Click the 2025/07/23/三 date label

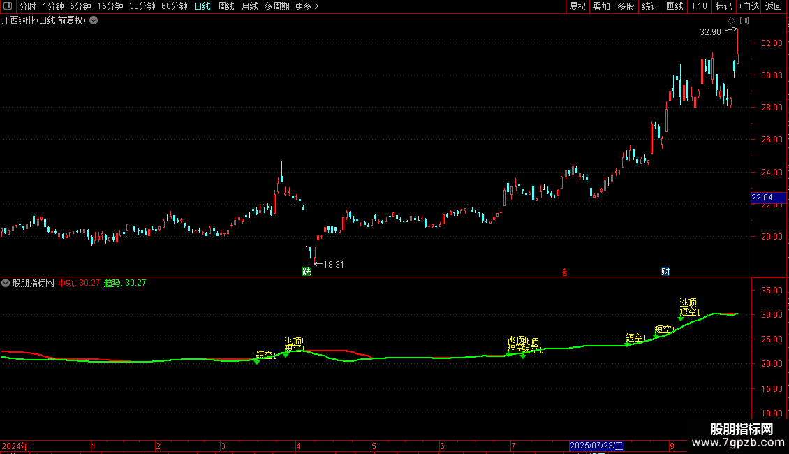596,446
